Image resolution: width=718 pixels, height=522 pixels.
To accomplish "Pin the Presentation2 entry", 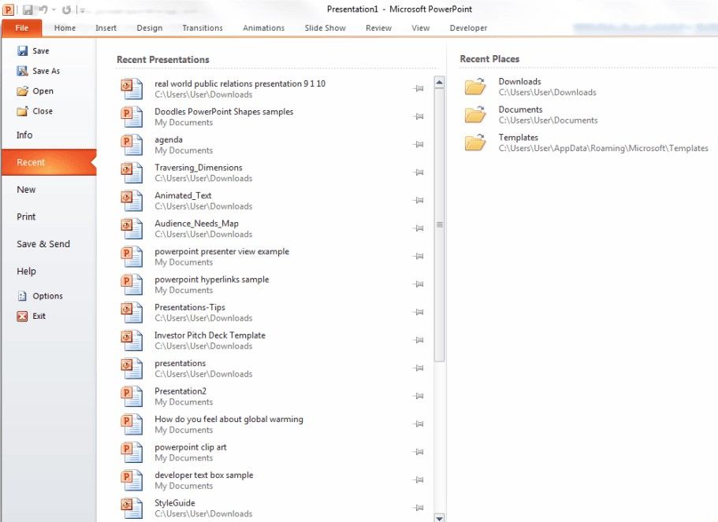I will click(418, 396).
